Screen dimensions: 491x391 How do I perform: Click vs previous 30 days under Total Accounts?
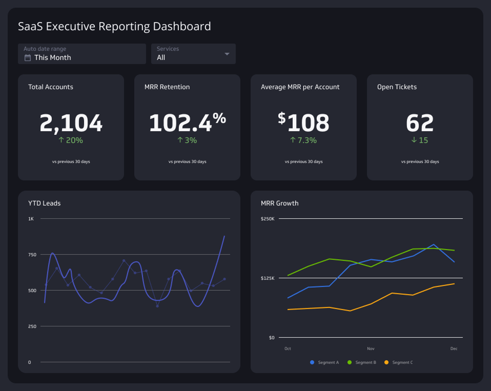pos(71,161)
